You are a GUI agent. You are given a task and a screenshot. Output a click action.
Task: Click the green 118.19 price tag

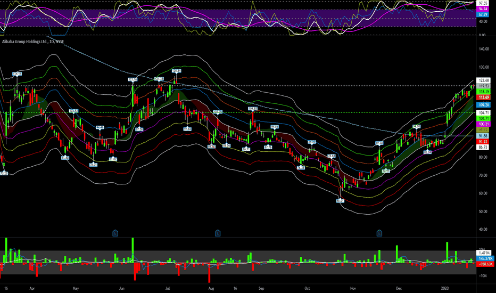point(484,92)
